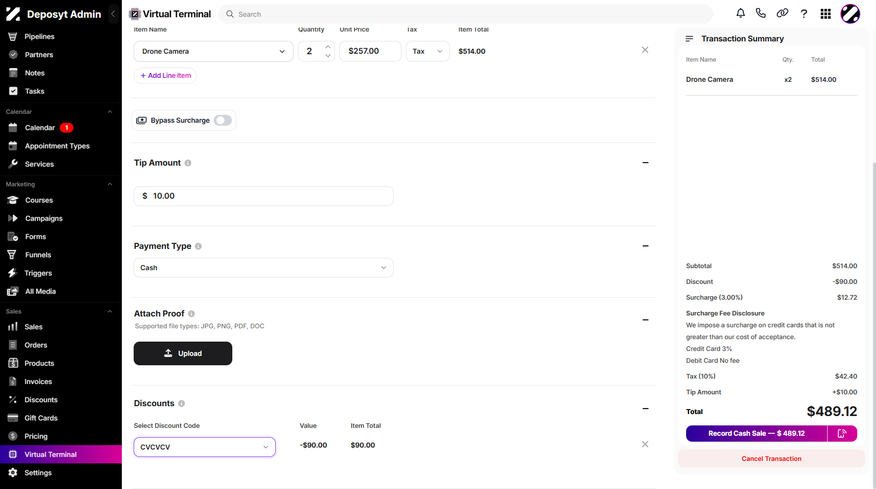Open the Drone Camera item dropdown
Viewport: 876px width, 489px height.
click(x=214, y=51)
